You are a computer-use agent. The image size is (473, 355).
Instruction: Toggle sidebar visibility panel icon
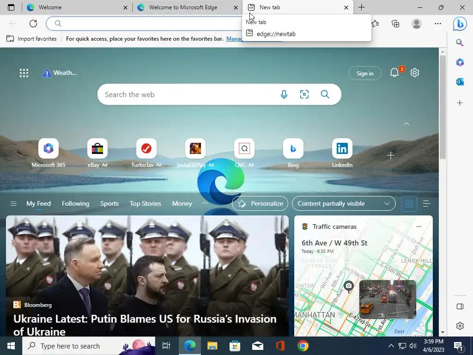click(x=460, y=306)
